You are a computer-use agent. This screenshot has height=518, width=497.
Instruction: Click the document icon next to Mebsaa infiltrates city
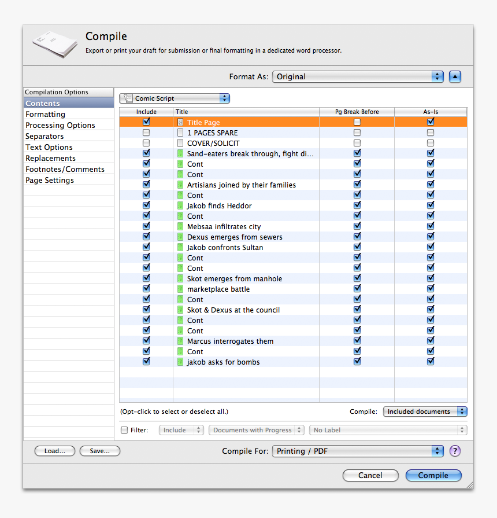(x=180, y=226)
